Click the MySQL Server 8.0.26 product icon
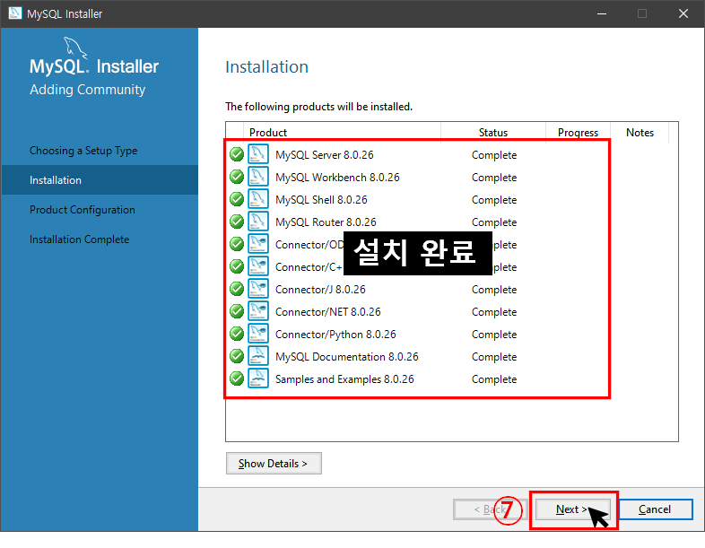 258,154
